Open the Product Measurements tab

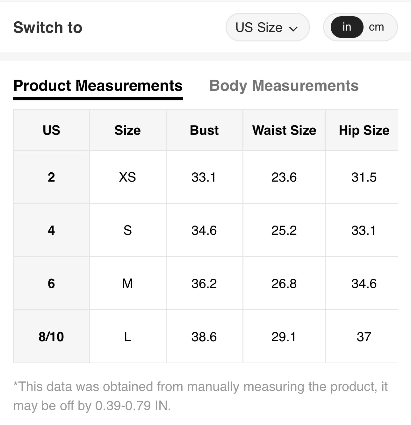[x=98, y=86]
